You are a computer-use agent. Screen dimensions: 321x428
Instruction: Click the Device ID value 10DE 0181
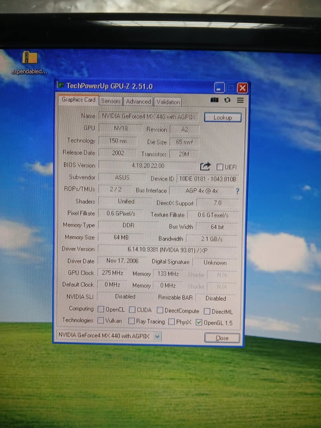pos(208,179)
